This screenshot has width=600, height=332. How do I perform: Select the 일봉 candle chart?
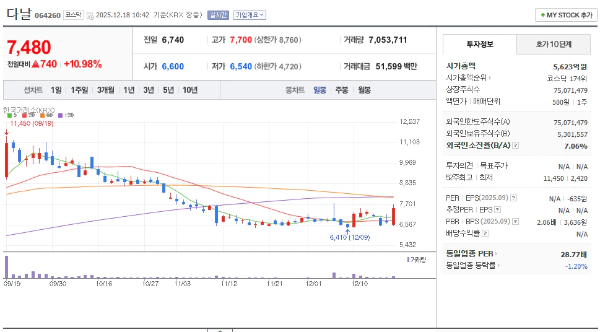(x=320, y=90)
